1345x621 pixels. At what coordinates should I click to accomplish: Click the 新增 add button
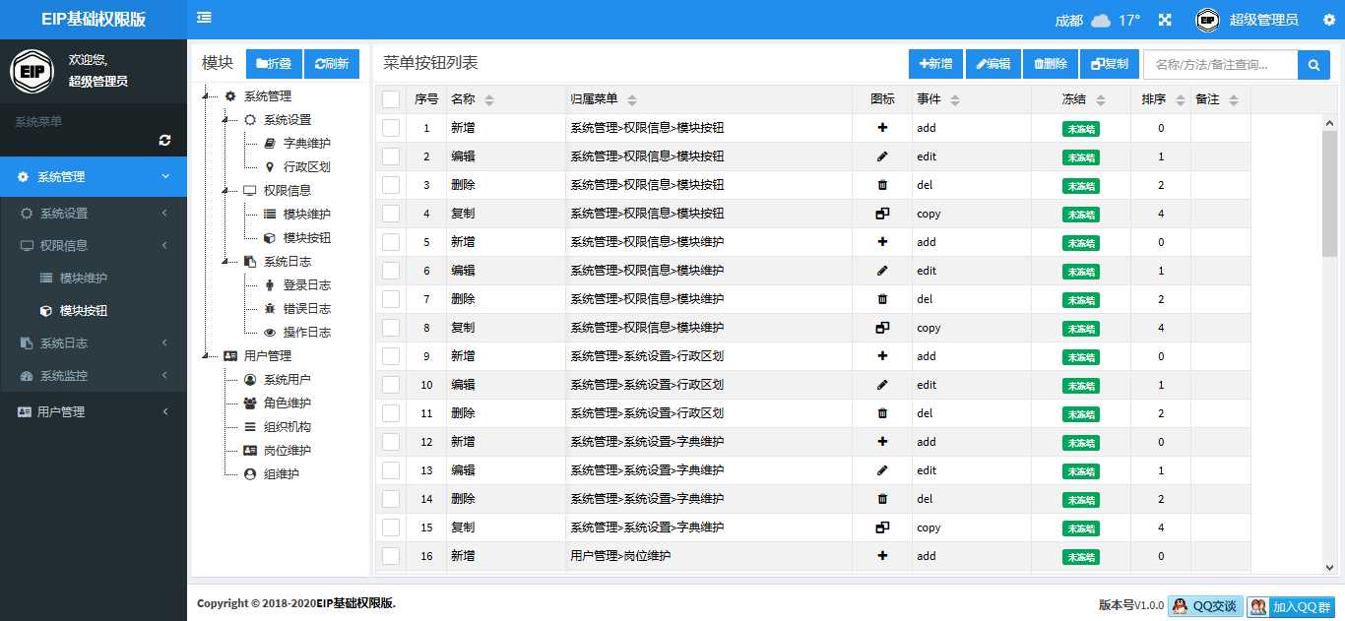coord(935,64)
